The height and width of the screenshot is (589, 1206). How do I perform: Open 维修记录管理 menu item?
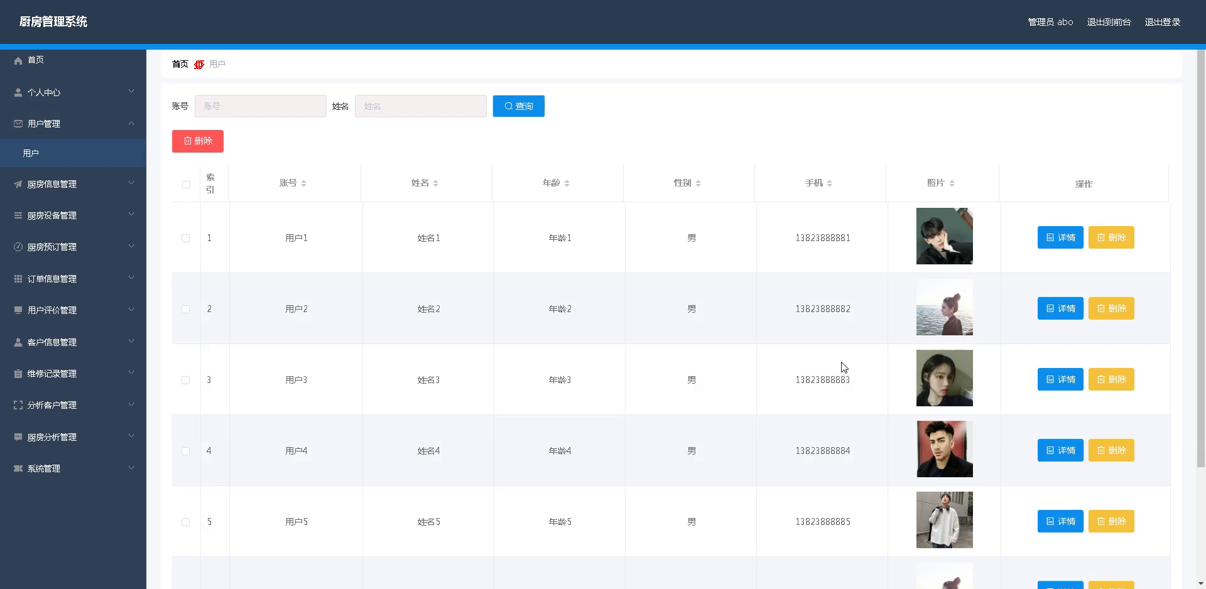tap(73, 374)
